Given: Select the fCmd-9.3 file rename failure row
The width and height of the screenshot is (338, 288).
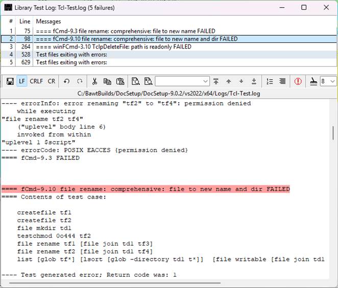Looking at the screenshot, I should click(125, 31).
